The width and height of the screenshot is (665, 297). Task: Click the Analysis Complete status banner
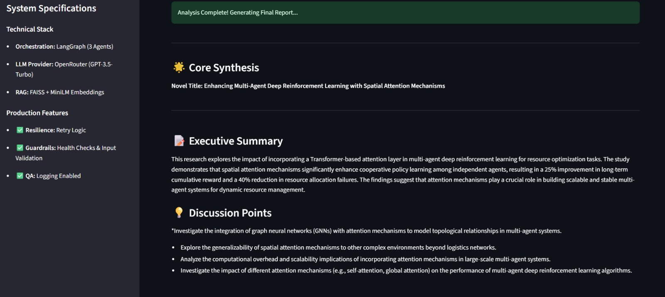pyautogui.click(x=405, y=12)
